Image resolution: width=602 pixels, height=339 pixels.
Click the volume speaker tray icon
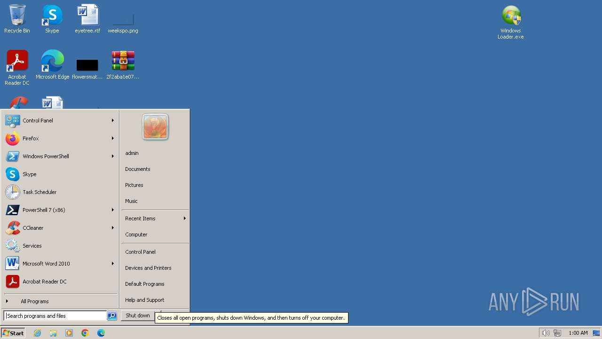(546, 333)
